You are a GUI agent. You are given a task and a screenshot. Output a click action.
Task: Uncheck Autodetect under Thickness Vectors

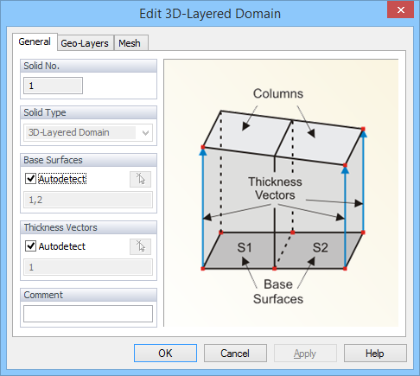point(30,246)
